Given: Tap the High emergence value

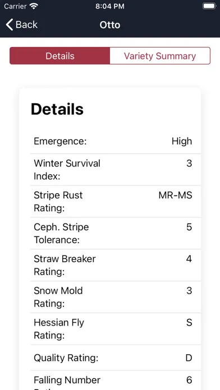Looking at the screenshot, I should click(182, 141).
